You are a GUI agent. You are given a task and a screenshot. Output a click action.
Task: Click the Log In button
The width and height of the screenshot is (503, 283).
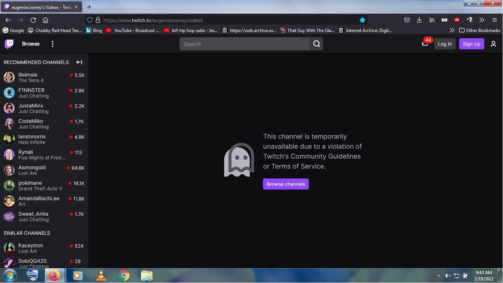(445, 44)
